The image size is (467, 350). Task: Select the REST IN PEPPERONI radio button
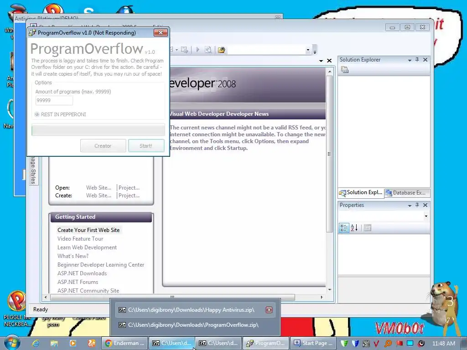pyautogui.click(x=37, y=114)
